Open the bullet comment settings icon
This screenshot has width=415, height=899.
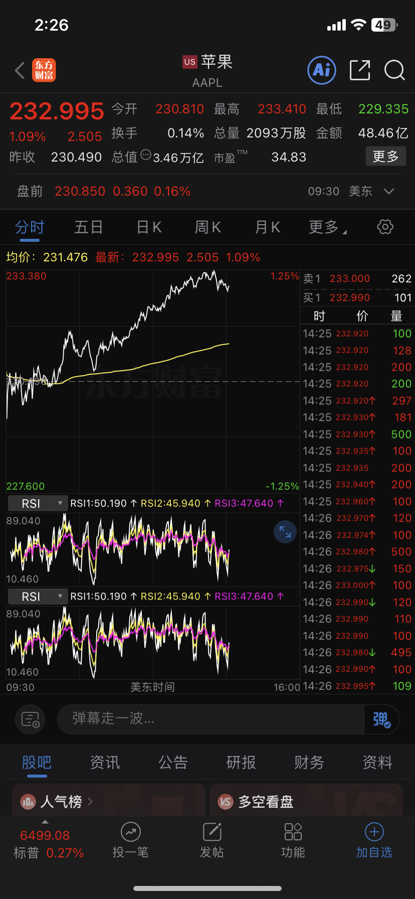30,719
